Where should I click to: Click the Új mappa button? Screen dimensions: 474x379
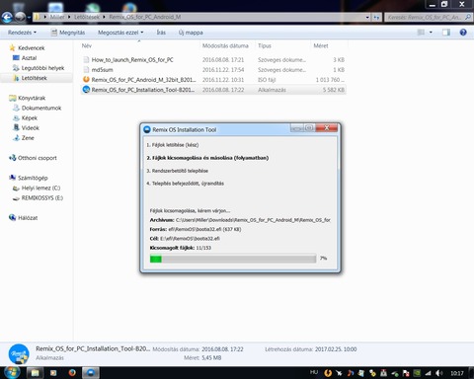191,33
